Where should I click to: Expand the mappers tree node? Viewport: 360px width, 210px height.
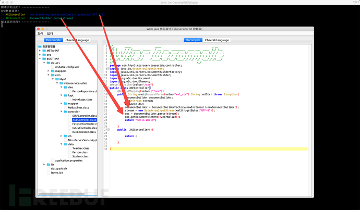point(49,71)
